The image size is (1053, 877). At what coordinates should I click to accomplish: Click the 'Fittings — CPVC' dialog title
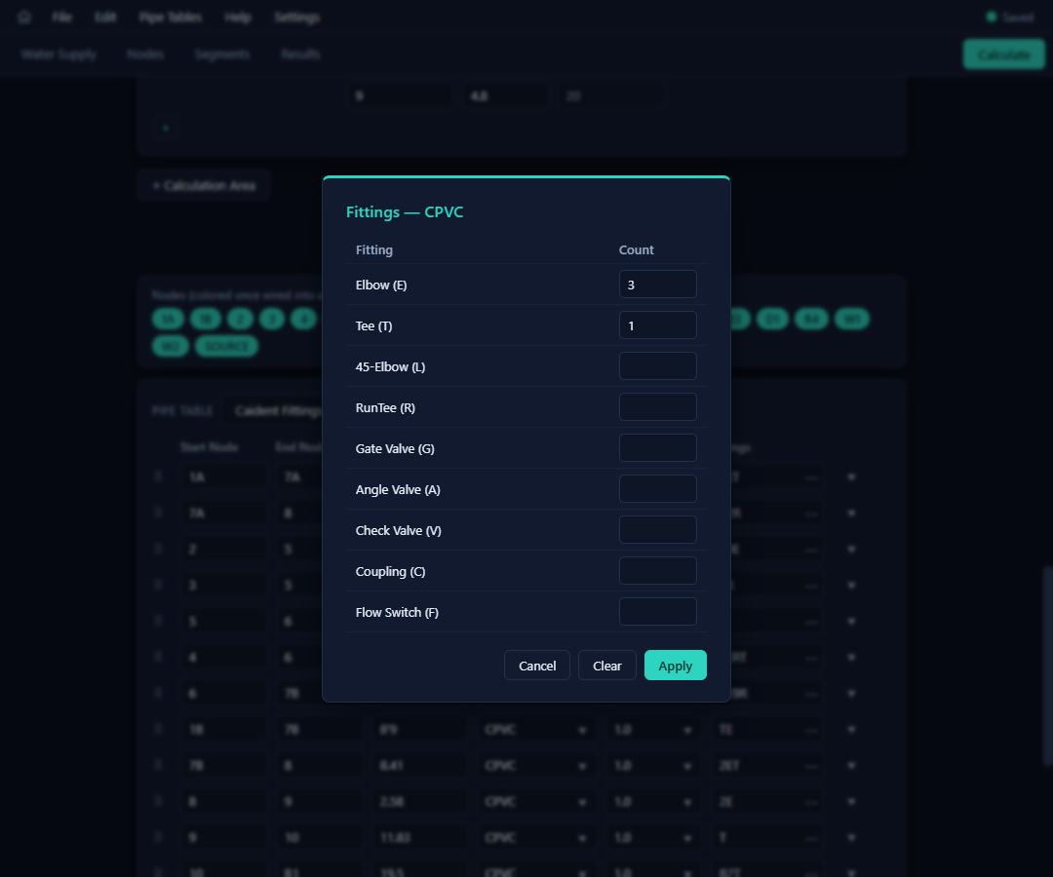(x=405, y=212)
